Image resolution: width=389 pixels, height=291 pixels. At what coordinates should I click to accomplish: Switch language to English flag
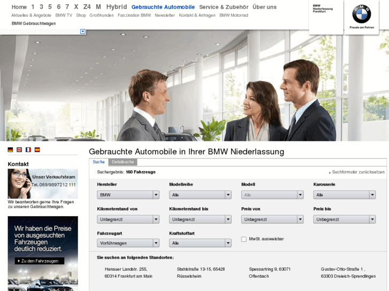click(19, 150)
